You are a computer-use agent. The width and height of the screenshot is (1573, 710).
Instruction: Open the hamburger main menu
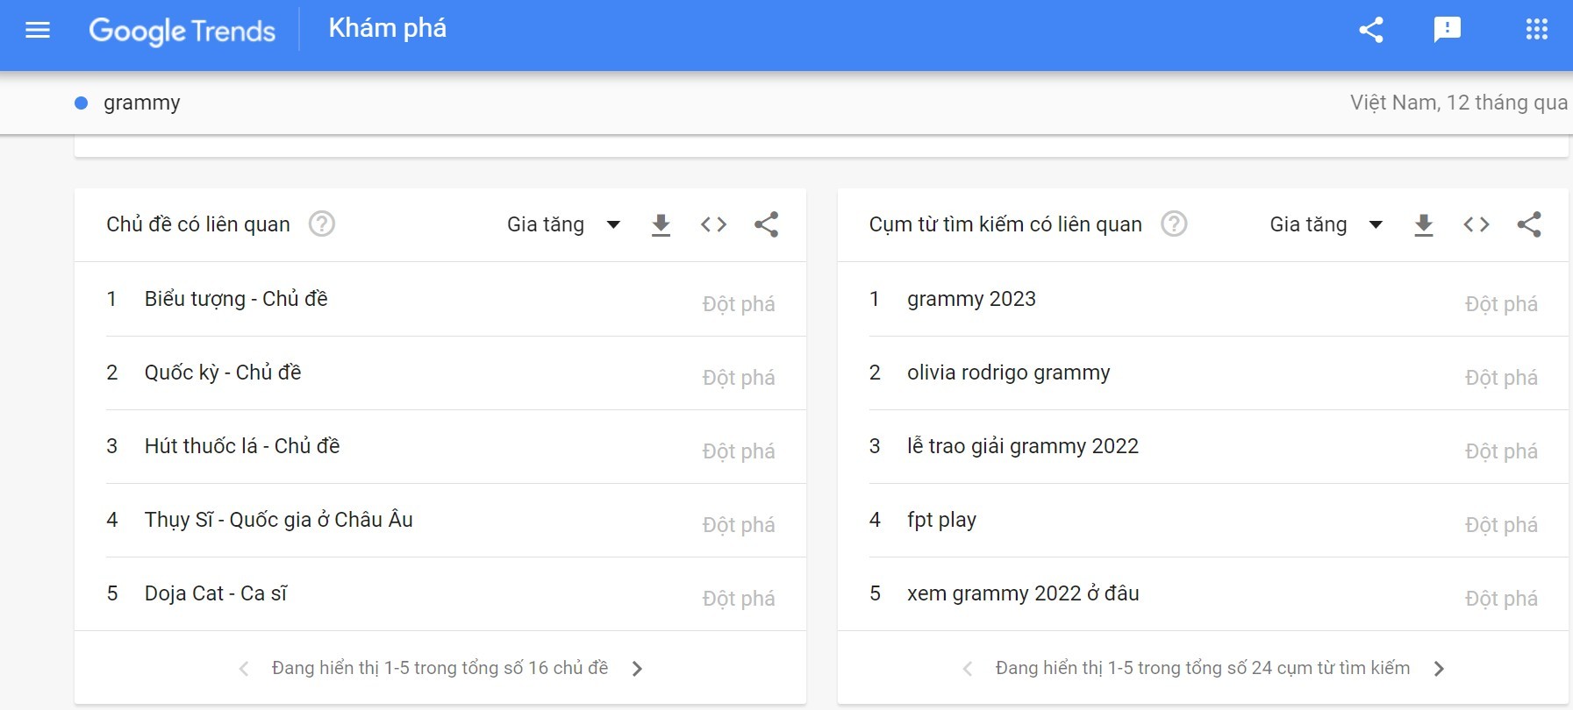point(38,31)
